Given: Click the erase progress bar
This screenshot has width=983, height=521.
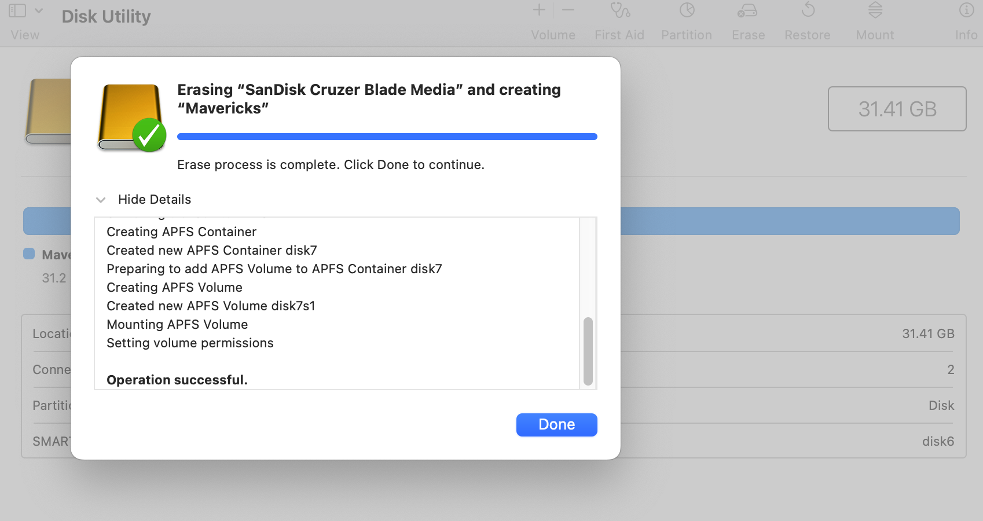Looking at the screenshot, I should (387, 137).
